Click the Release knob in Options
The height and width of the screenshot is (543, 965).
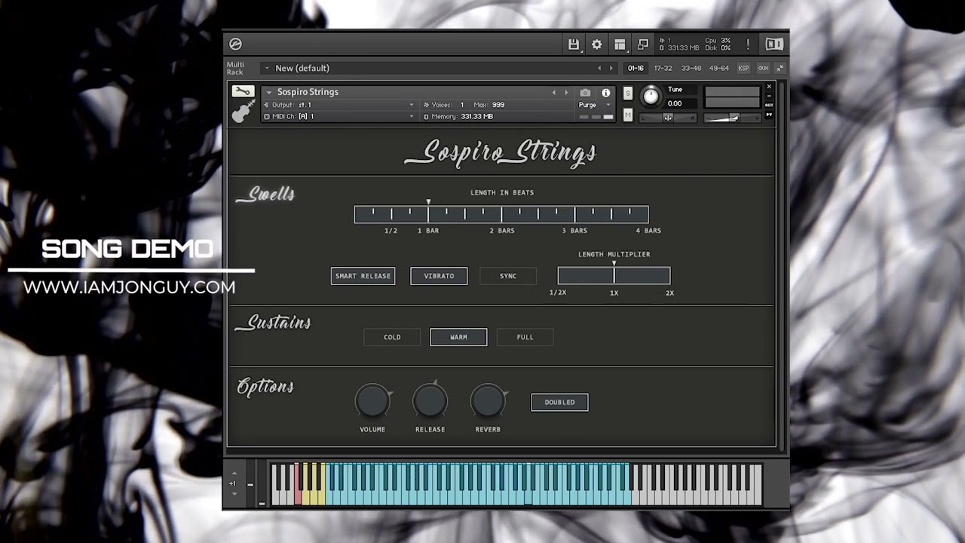pyautogui.click(x=430, y=401)
